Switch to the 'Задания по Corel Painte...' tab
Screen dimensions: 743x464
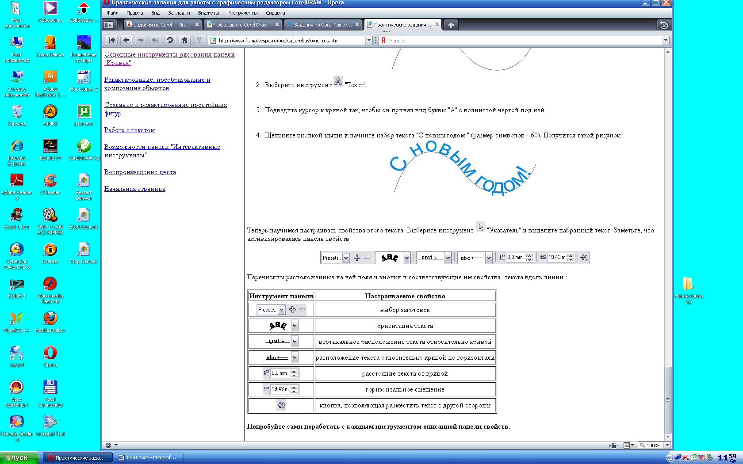point(323,25)
